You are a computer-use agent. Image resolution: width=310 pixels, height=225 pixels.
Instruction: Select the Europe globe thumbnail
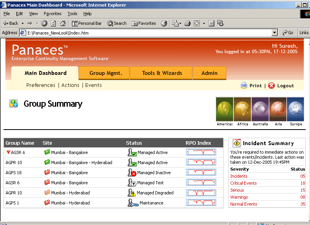[295, 109]
